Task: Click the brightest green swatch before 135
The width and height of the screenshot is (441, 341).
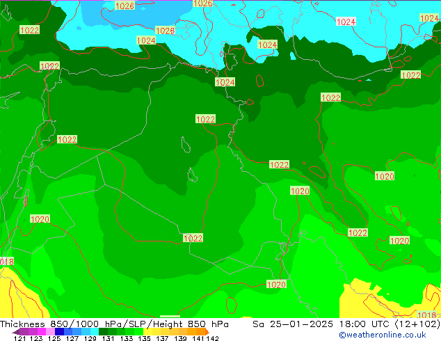Action: click(x=139, y=332)
